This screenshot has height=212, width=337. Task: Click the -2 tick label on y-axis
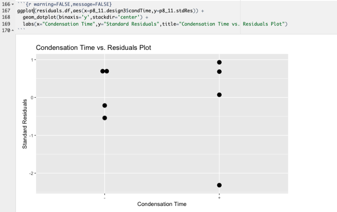[x=31, y=173]
